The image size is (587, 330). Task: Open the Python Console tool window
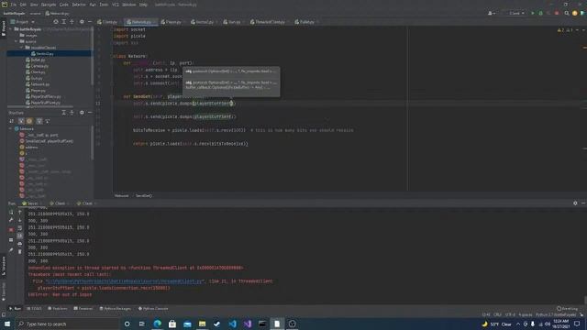(x=153, y=309)
